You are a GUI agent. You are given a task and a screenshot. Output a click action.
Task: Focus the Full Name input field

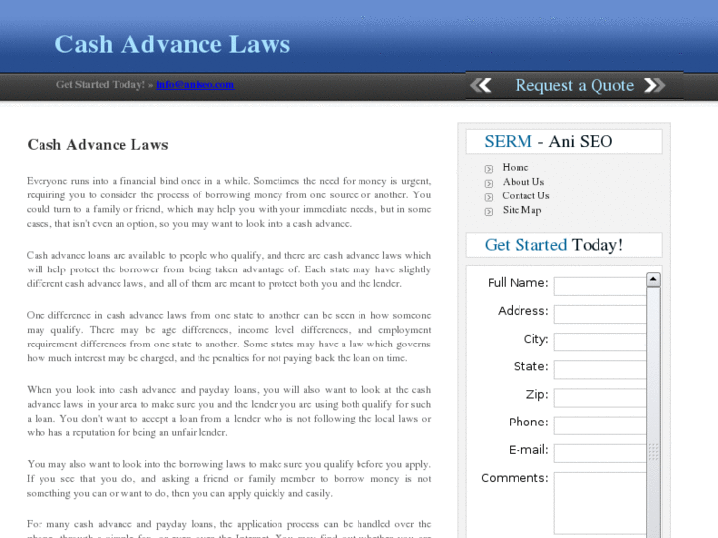click(599, 286)
